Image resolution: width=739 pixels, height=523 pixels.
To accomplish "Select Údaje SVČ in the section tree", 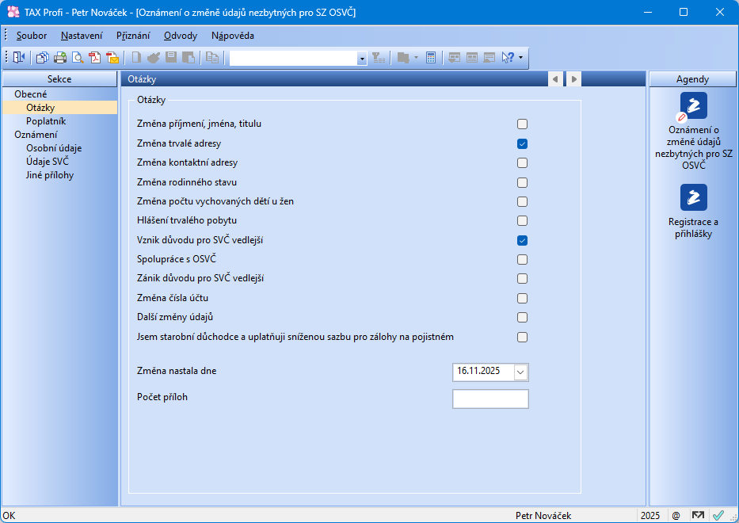I will pyautogui.click(x=48, y=162).
